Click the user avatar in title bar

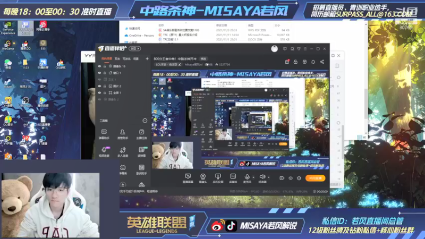tap(274, 49)
